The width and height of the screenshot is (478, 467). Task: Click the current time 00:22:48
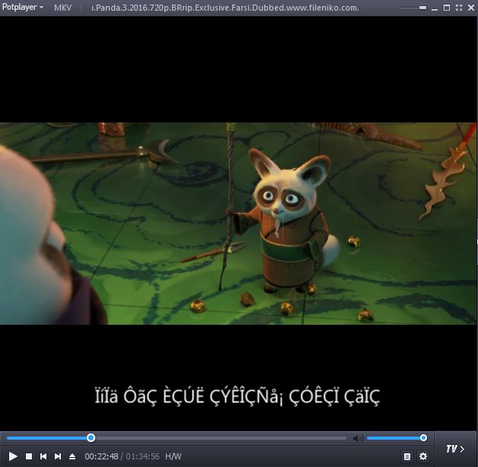tap(101, 456)
